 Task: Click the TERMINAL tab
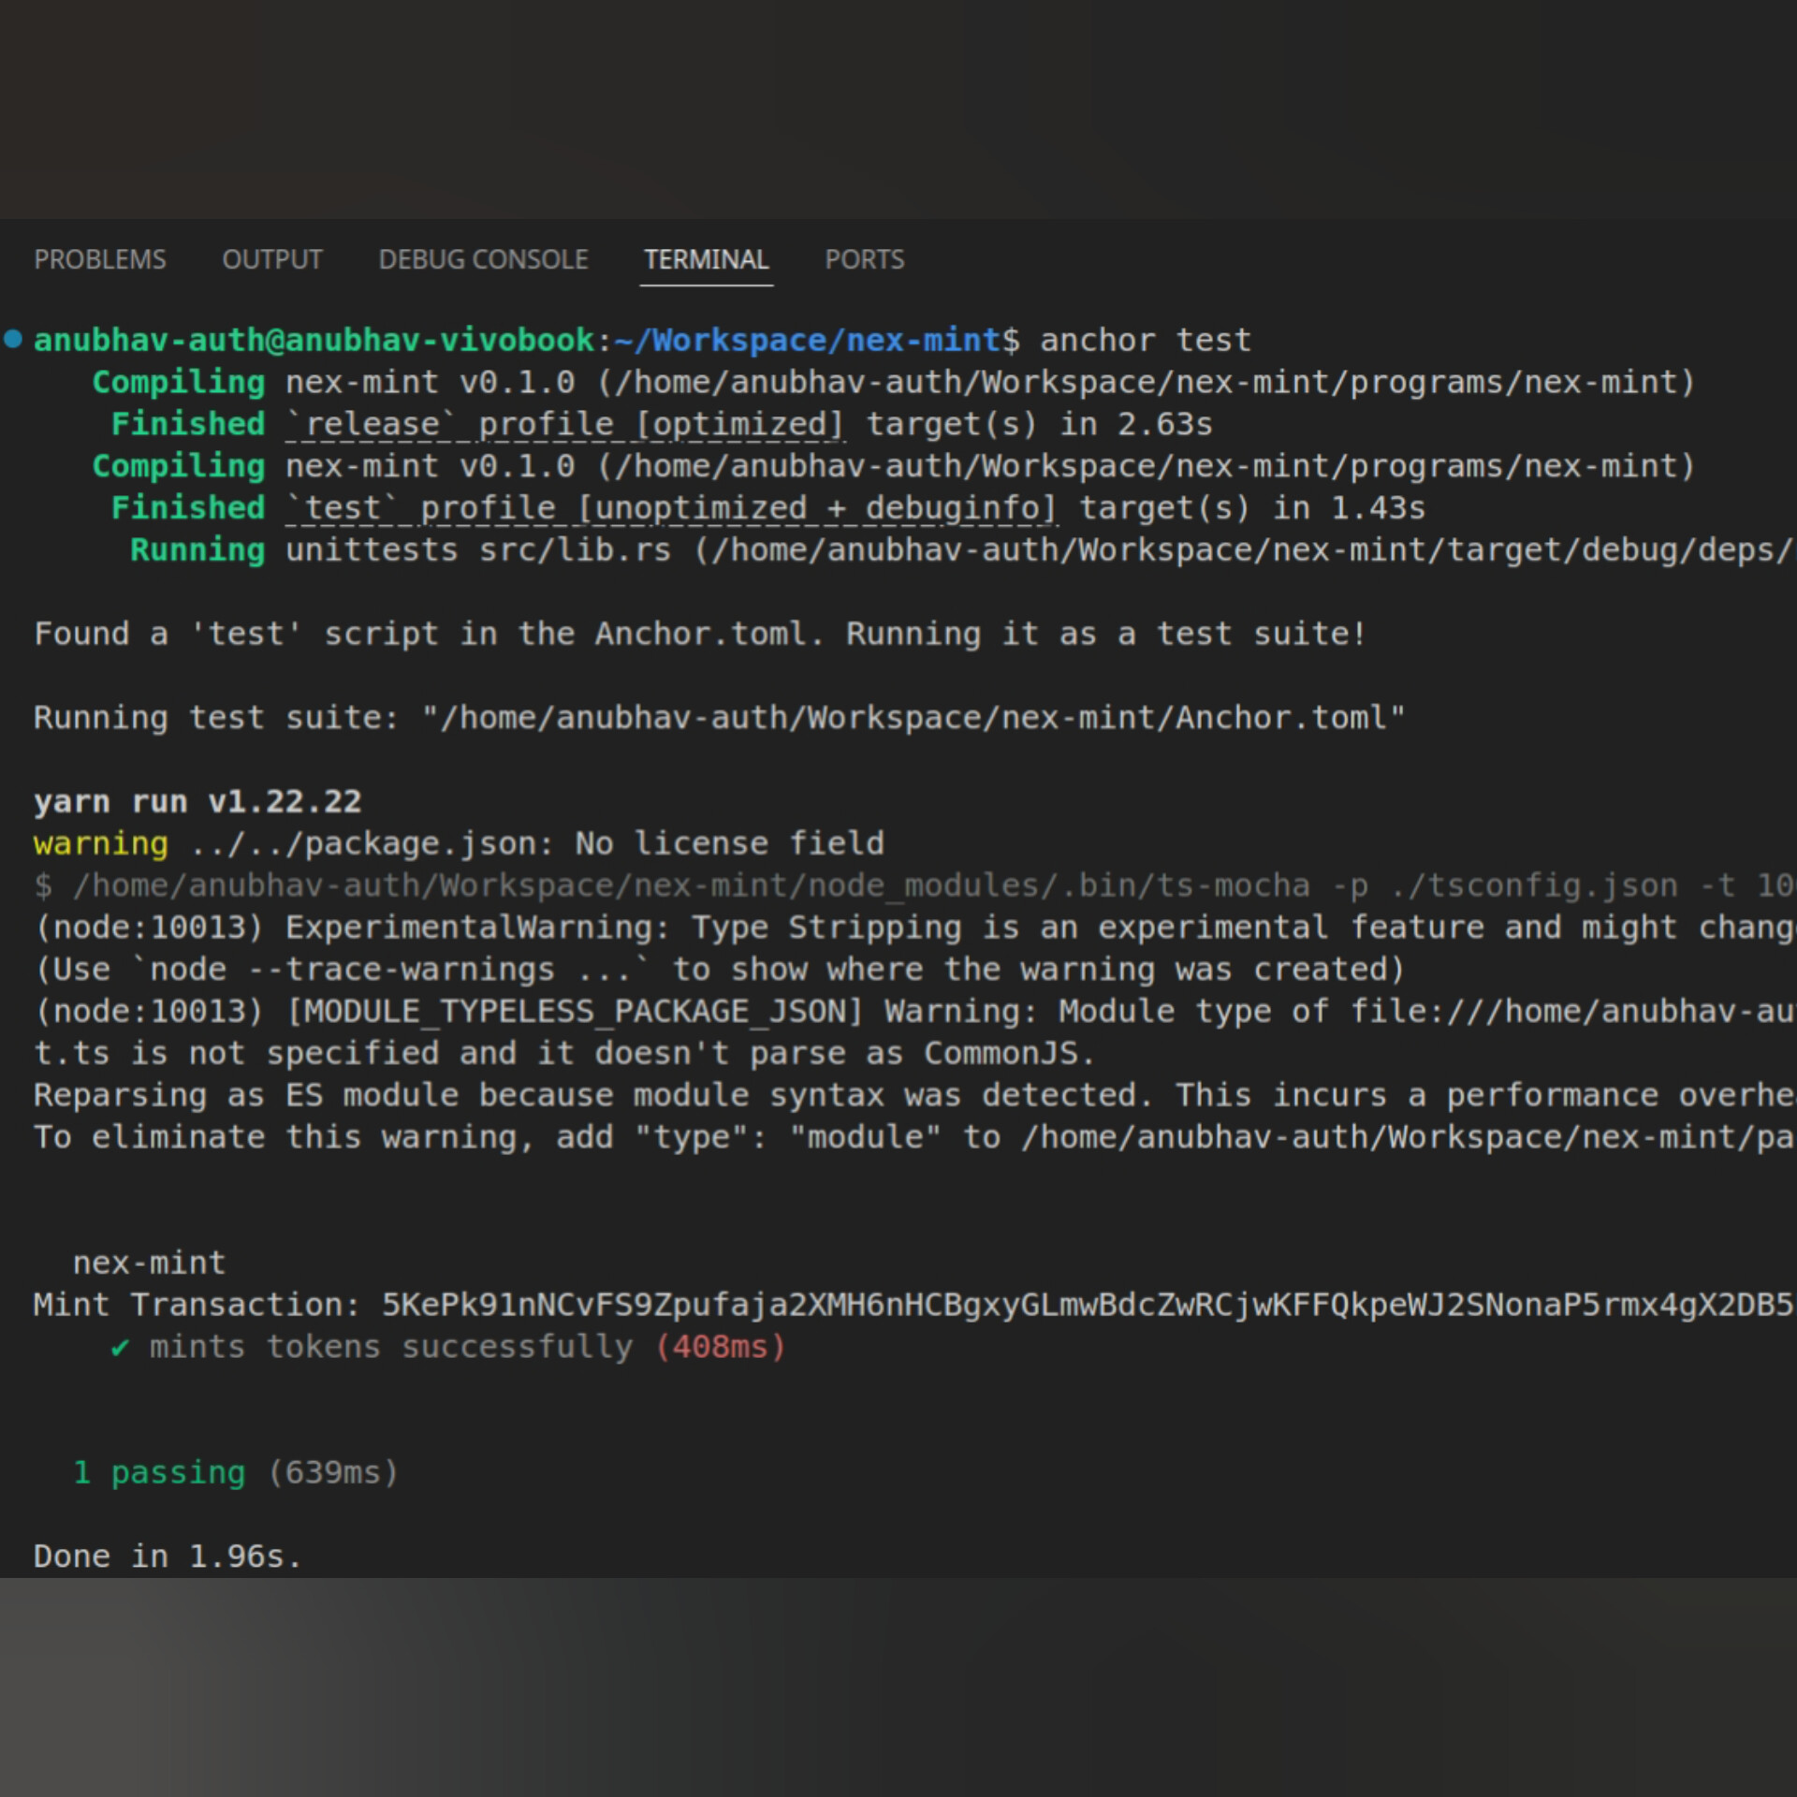pos(706,259)
